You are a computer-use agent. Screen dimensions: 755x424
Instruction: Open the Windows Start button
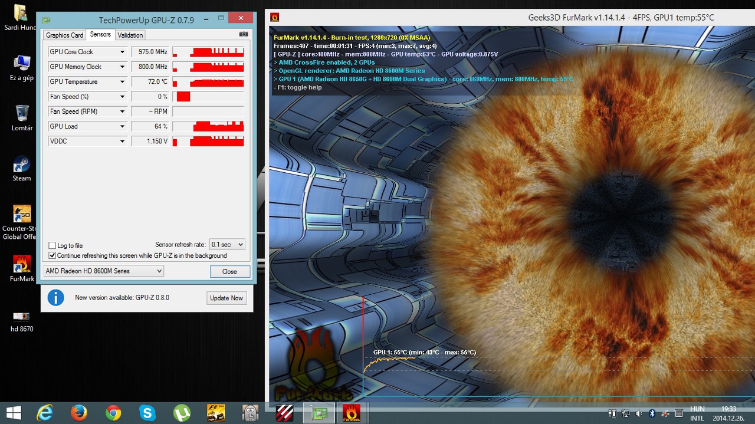point(14,412)
